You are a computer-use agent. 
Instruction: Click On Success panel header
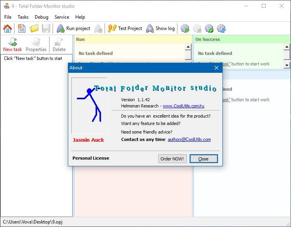click(x=242, y=39)
